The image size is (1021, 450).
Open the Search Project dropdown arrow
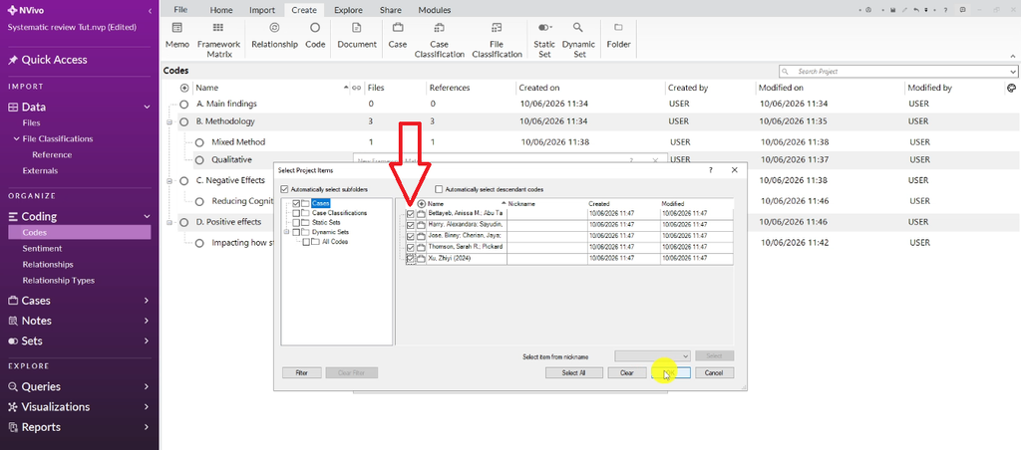[1013, 72]
